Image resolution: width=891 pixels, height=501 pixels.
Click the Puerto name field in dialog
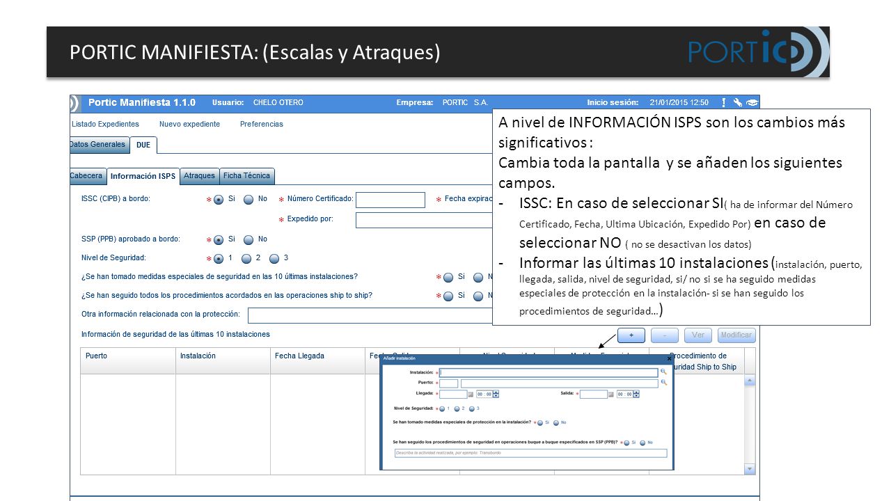[559, 383]
